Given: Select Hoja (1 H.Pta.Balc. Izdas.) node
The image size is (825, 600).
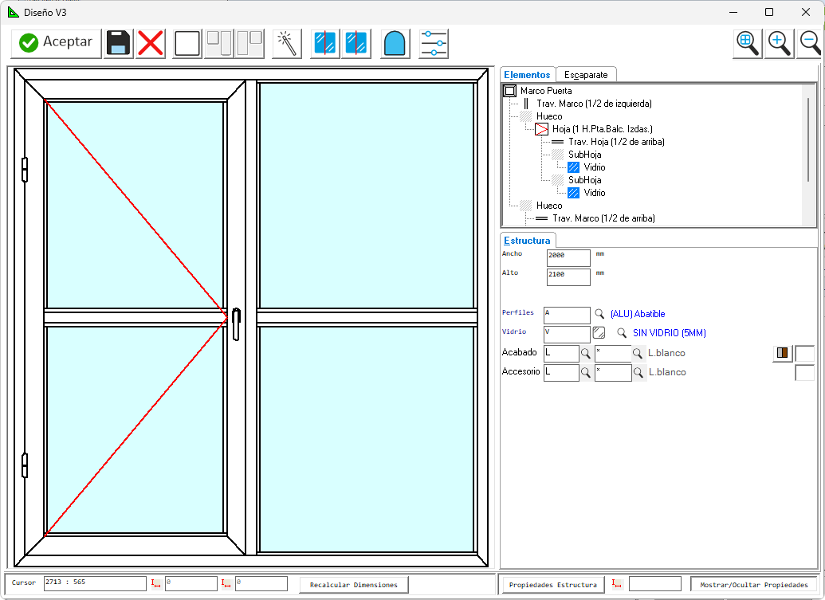Looking at the screenshot, I should [x=602, y=129].
